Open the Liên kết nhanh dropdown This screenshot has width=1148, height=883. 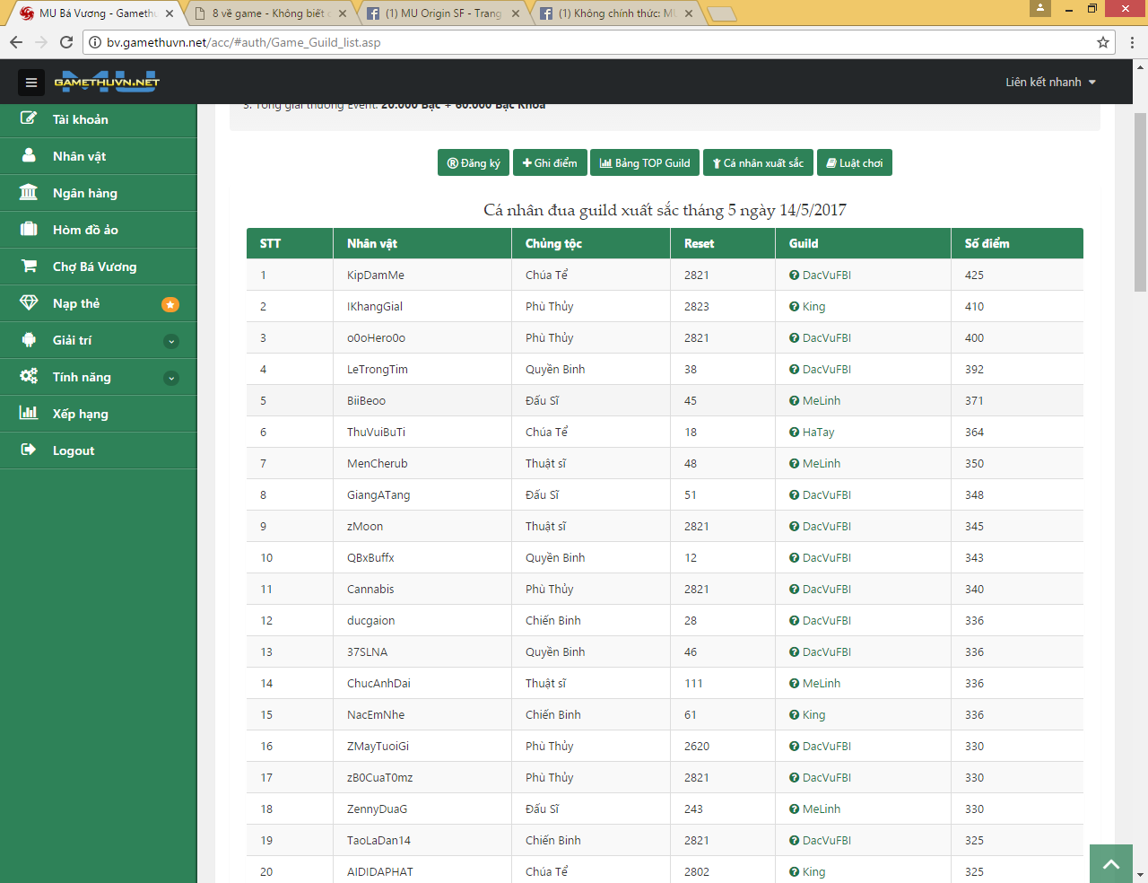tap(1051, 82)
